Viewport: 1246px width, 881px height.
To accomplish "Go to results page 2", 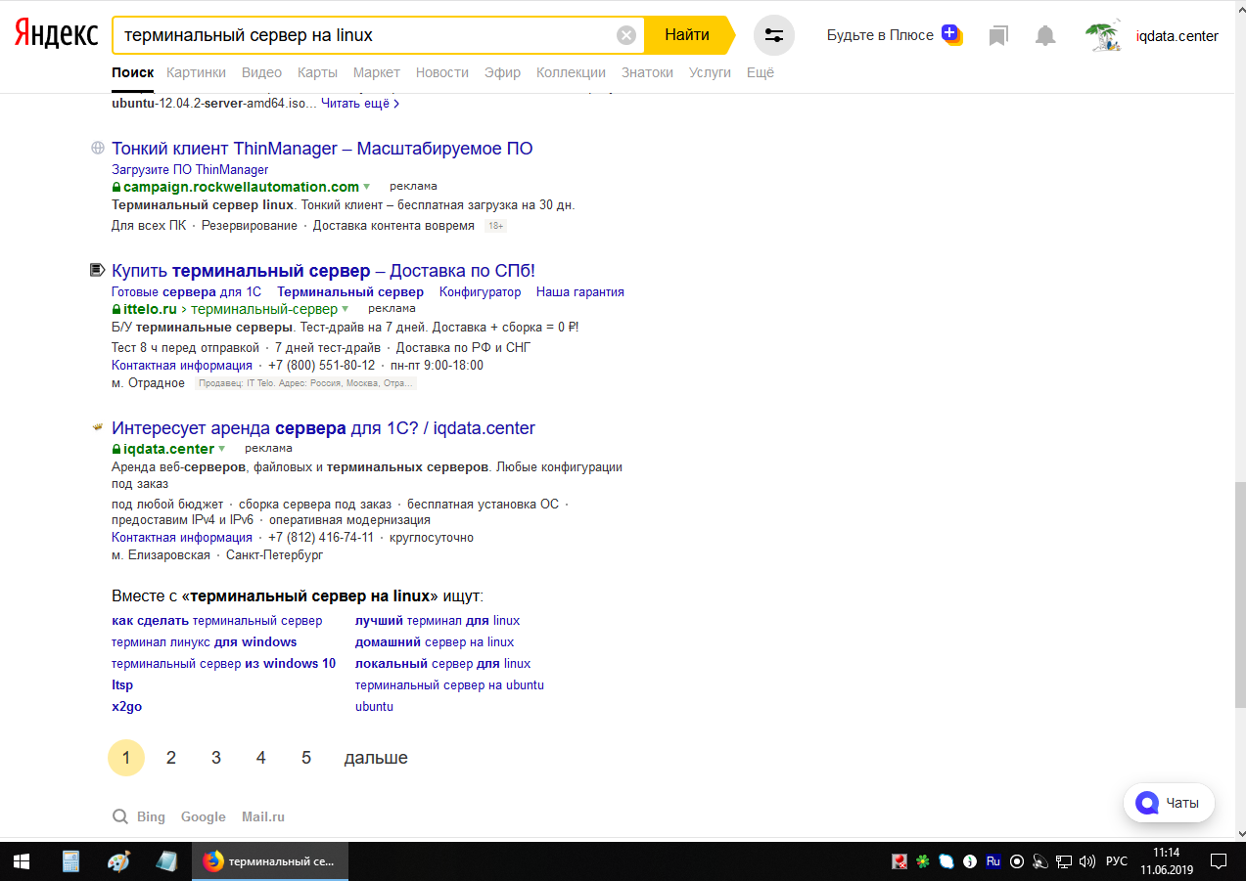I will tap(171, 758).
